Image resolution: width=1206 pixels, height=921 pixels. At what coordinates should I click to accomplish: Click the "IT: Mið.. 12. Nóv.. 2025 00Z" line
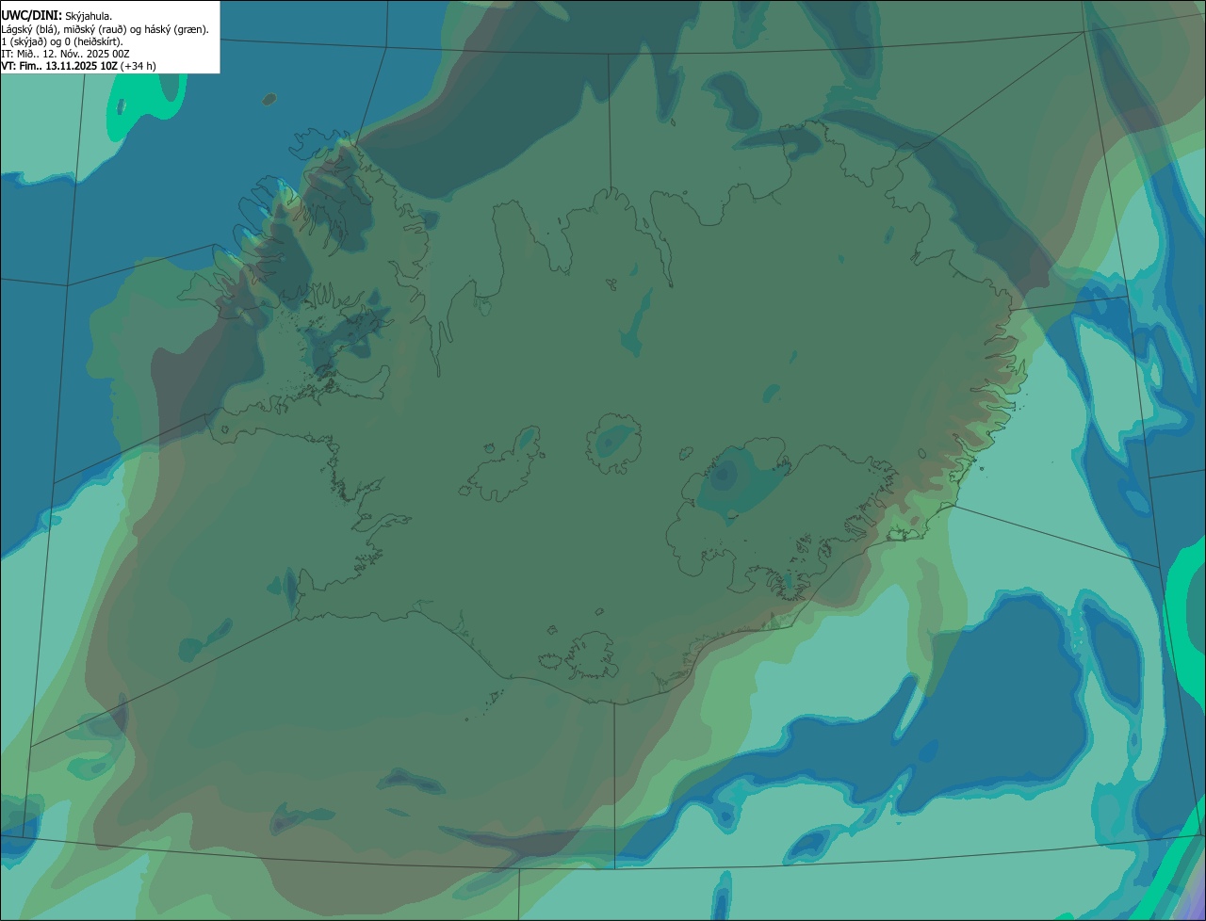tap(65, 54)
